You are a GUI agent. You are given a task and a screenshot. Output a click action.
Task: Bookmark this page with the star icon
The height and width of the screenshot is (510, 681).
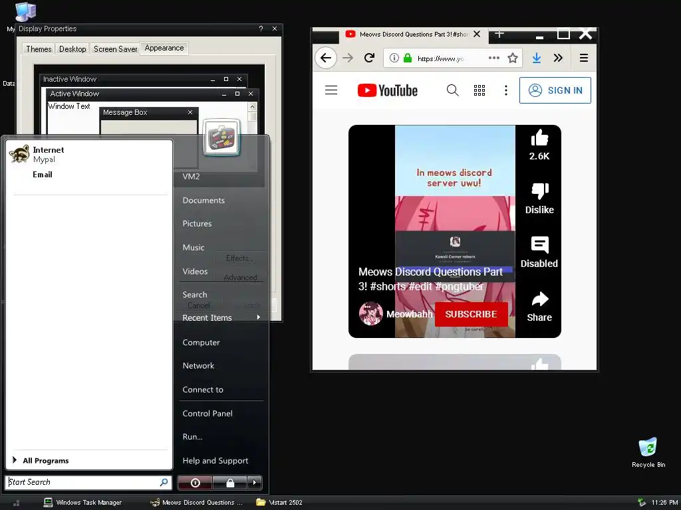click(x=513, y=58)
